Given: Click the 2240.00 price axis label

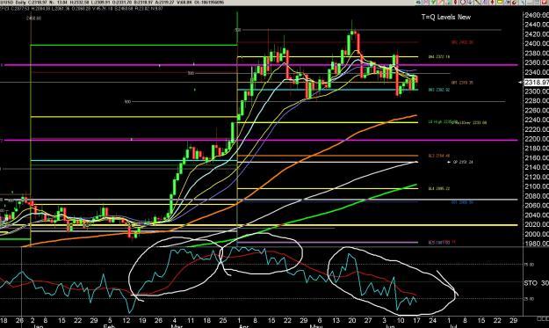Looking at the screenshot, I should (537, 120).
